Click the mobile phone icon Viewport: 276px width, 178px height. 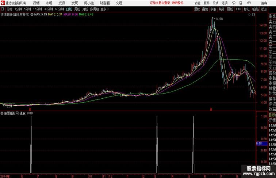point(241,3)
